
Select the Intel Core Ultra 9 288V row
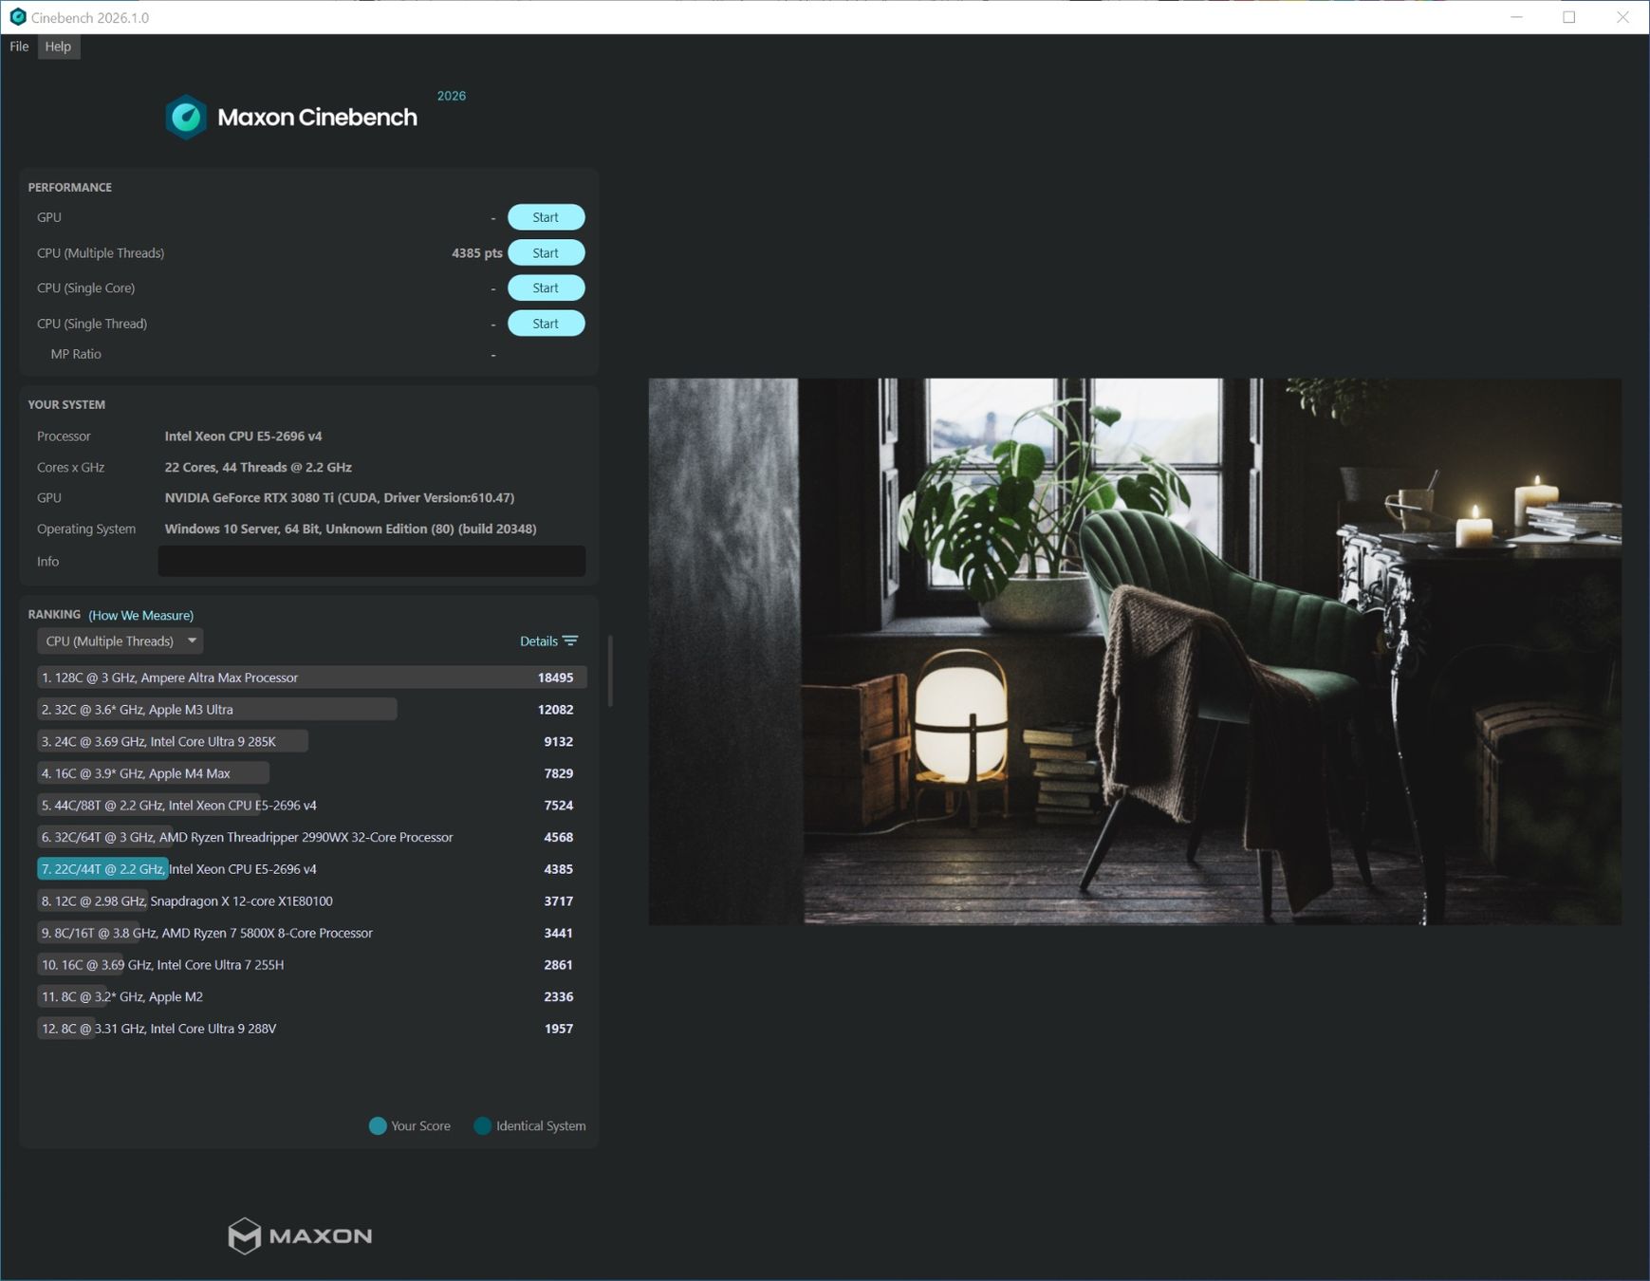[311, 1029]
